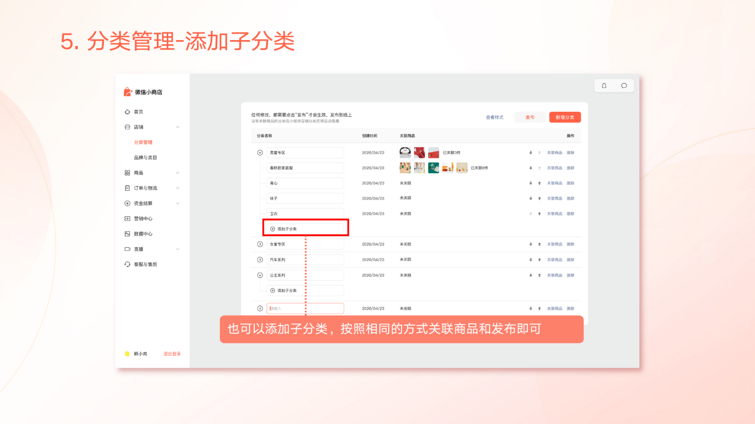Click the 已关联3件 text
755x424 pixels.
click(452, 153)
